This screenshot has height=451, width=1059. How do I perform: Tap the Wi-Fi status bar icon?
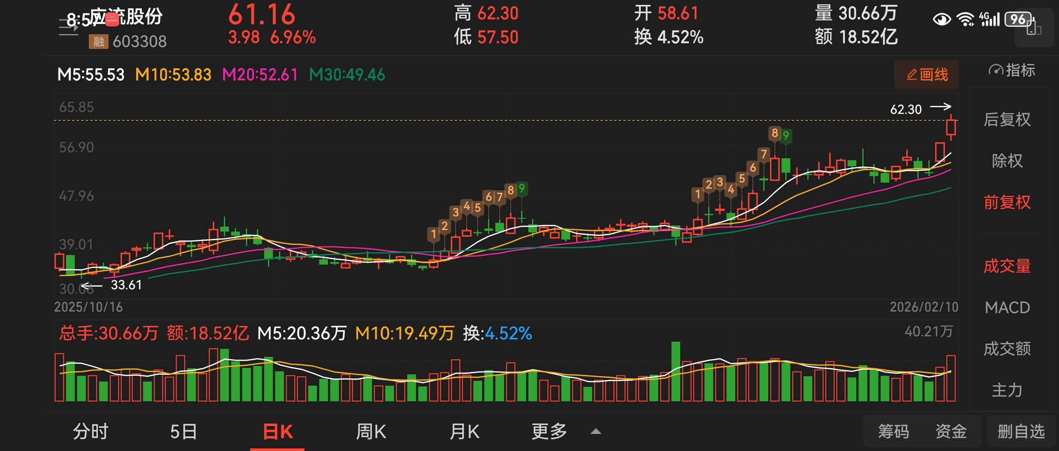click(x=965, y=19)
